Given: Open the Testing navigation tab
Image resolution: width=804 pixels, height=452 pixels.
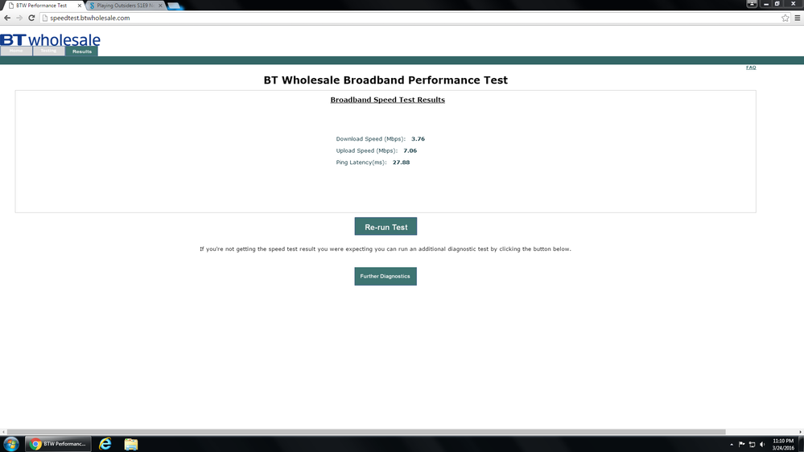Looking at the screenshot, I should pos(49,51).
